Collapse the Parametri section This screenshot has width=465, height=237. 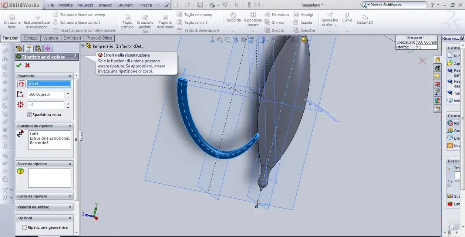point(70,76)
